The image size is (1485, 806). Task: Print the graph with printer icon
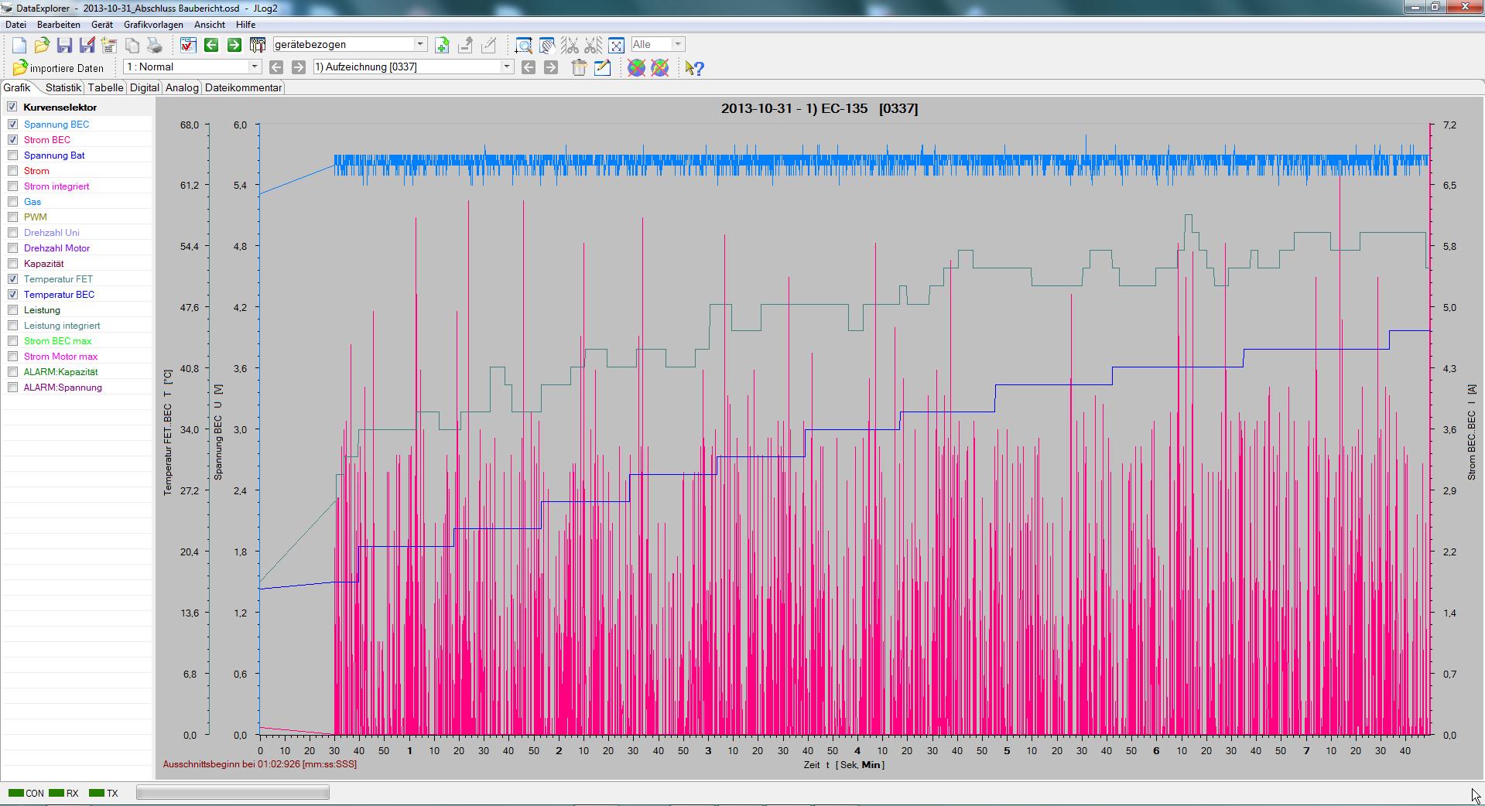point(155,45)
